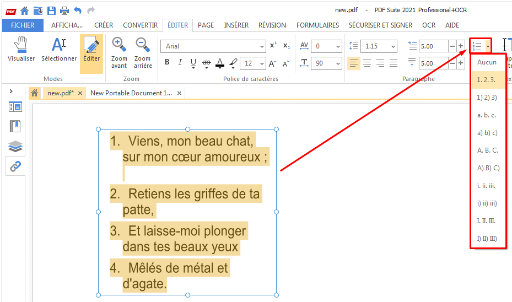Open the numbered list dropdown arrow
Image resolution: width=512 pixels, height=302 pixels.
click(x=488, y=46)
